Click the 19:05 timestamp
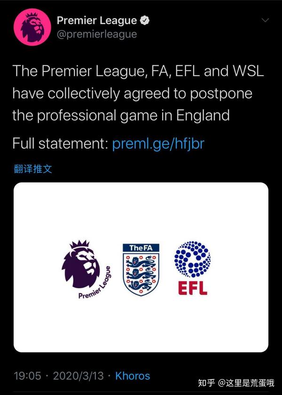Viewport: 282px width, 395px height. [27, 376]
